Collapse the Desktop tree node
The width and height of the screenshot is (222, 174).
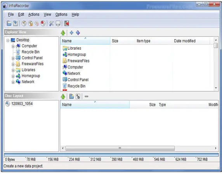(x=8, y=40)
